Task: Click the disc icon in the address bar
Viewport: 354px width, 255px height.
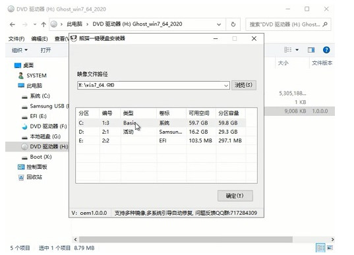Action: pyautogui.click(x=54, y=24)
